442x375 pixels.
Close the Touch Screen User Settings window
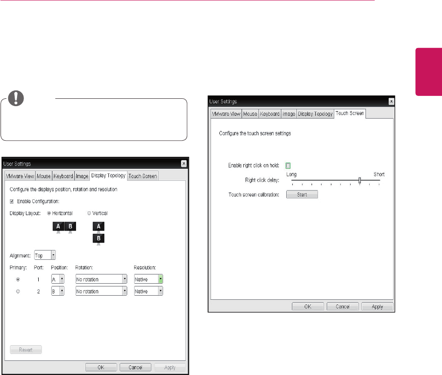(391, 101)
